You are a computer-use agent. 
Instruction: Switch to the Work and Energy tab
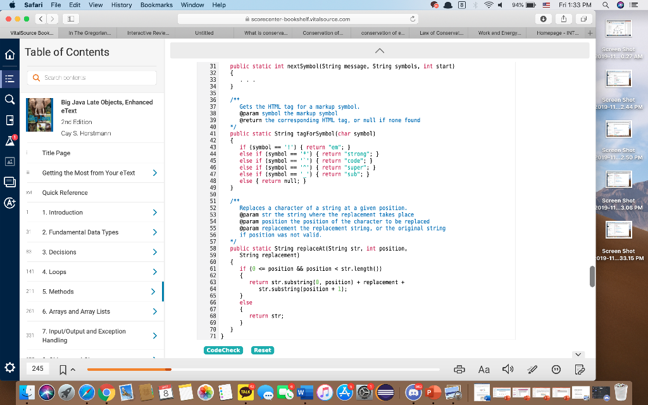tap(498, 32)
